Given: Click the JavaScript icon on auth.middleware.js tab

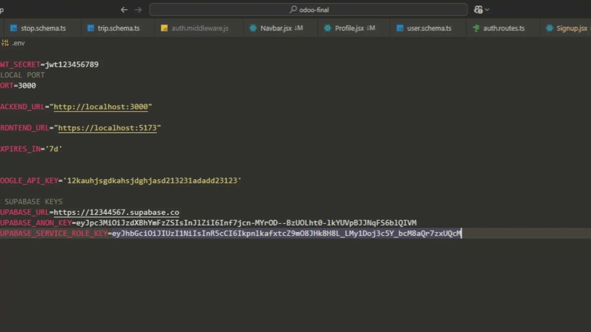Looking at the screenshot, I should click(164, 28).
